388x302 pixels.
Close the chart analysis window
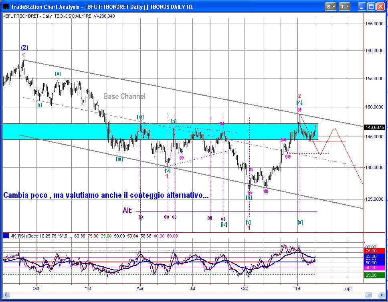(x=380, y=7)
